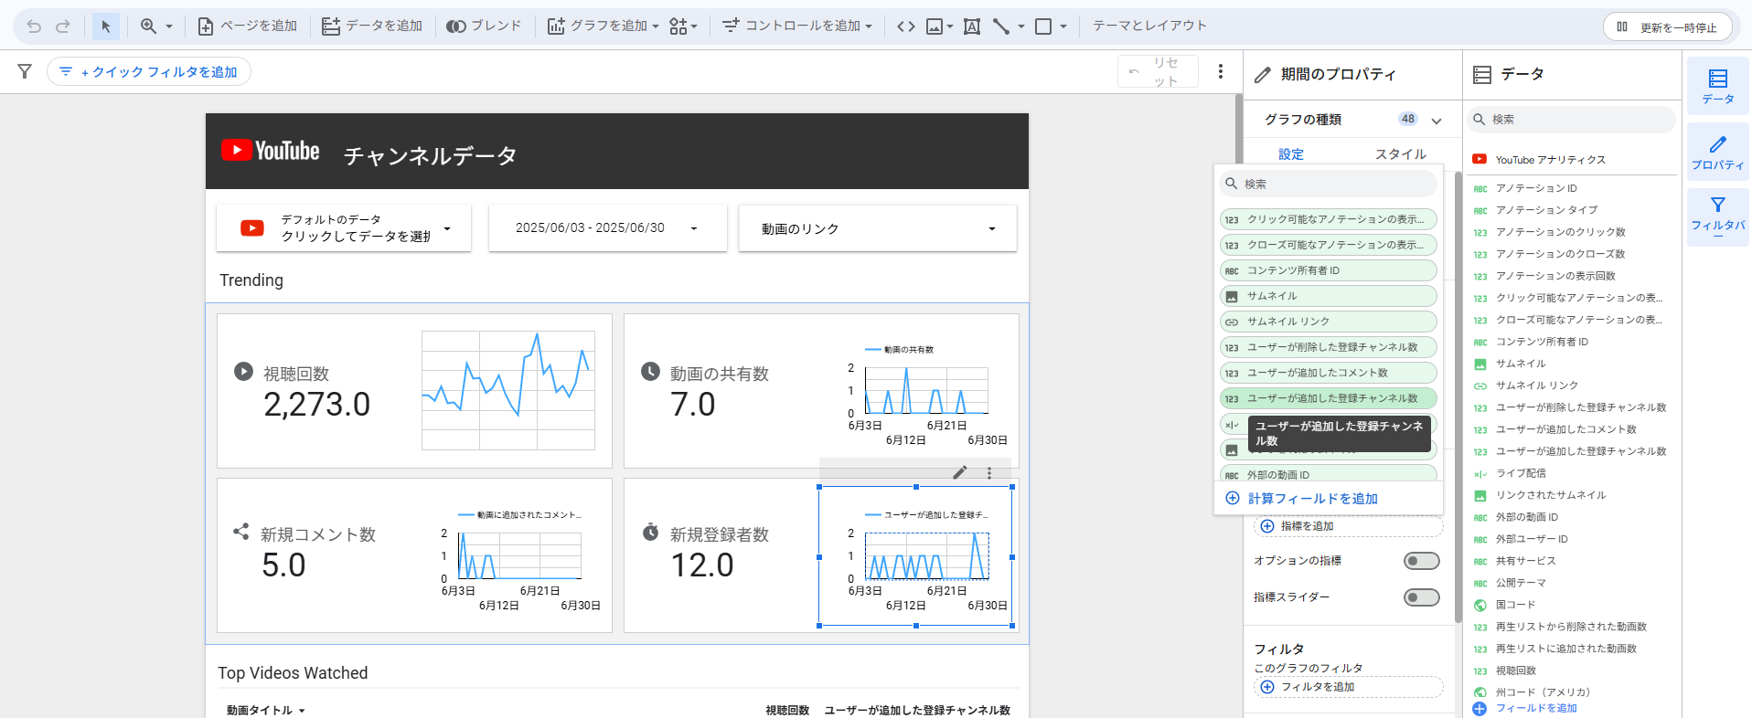1752x718 pixels.
Task: Open the three-dot menu next to リセット
Action: 1221,71
